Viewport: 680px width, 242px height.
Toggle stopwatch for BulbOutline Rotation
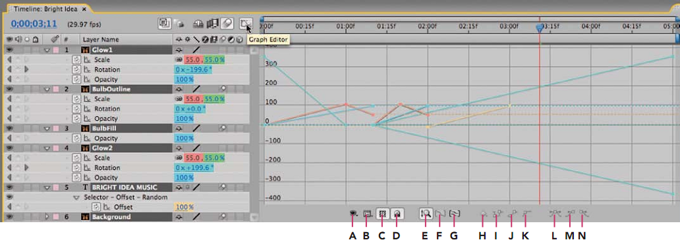click(x=76, y=109)
